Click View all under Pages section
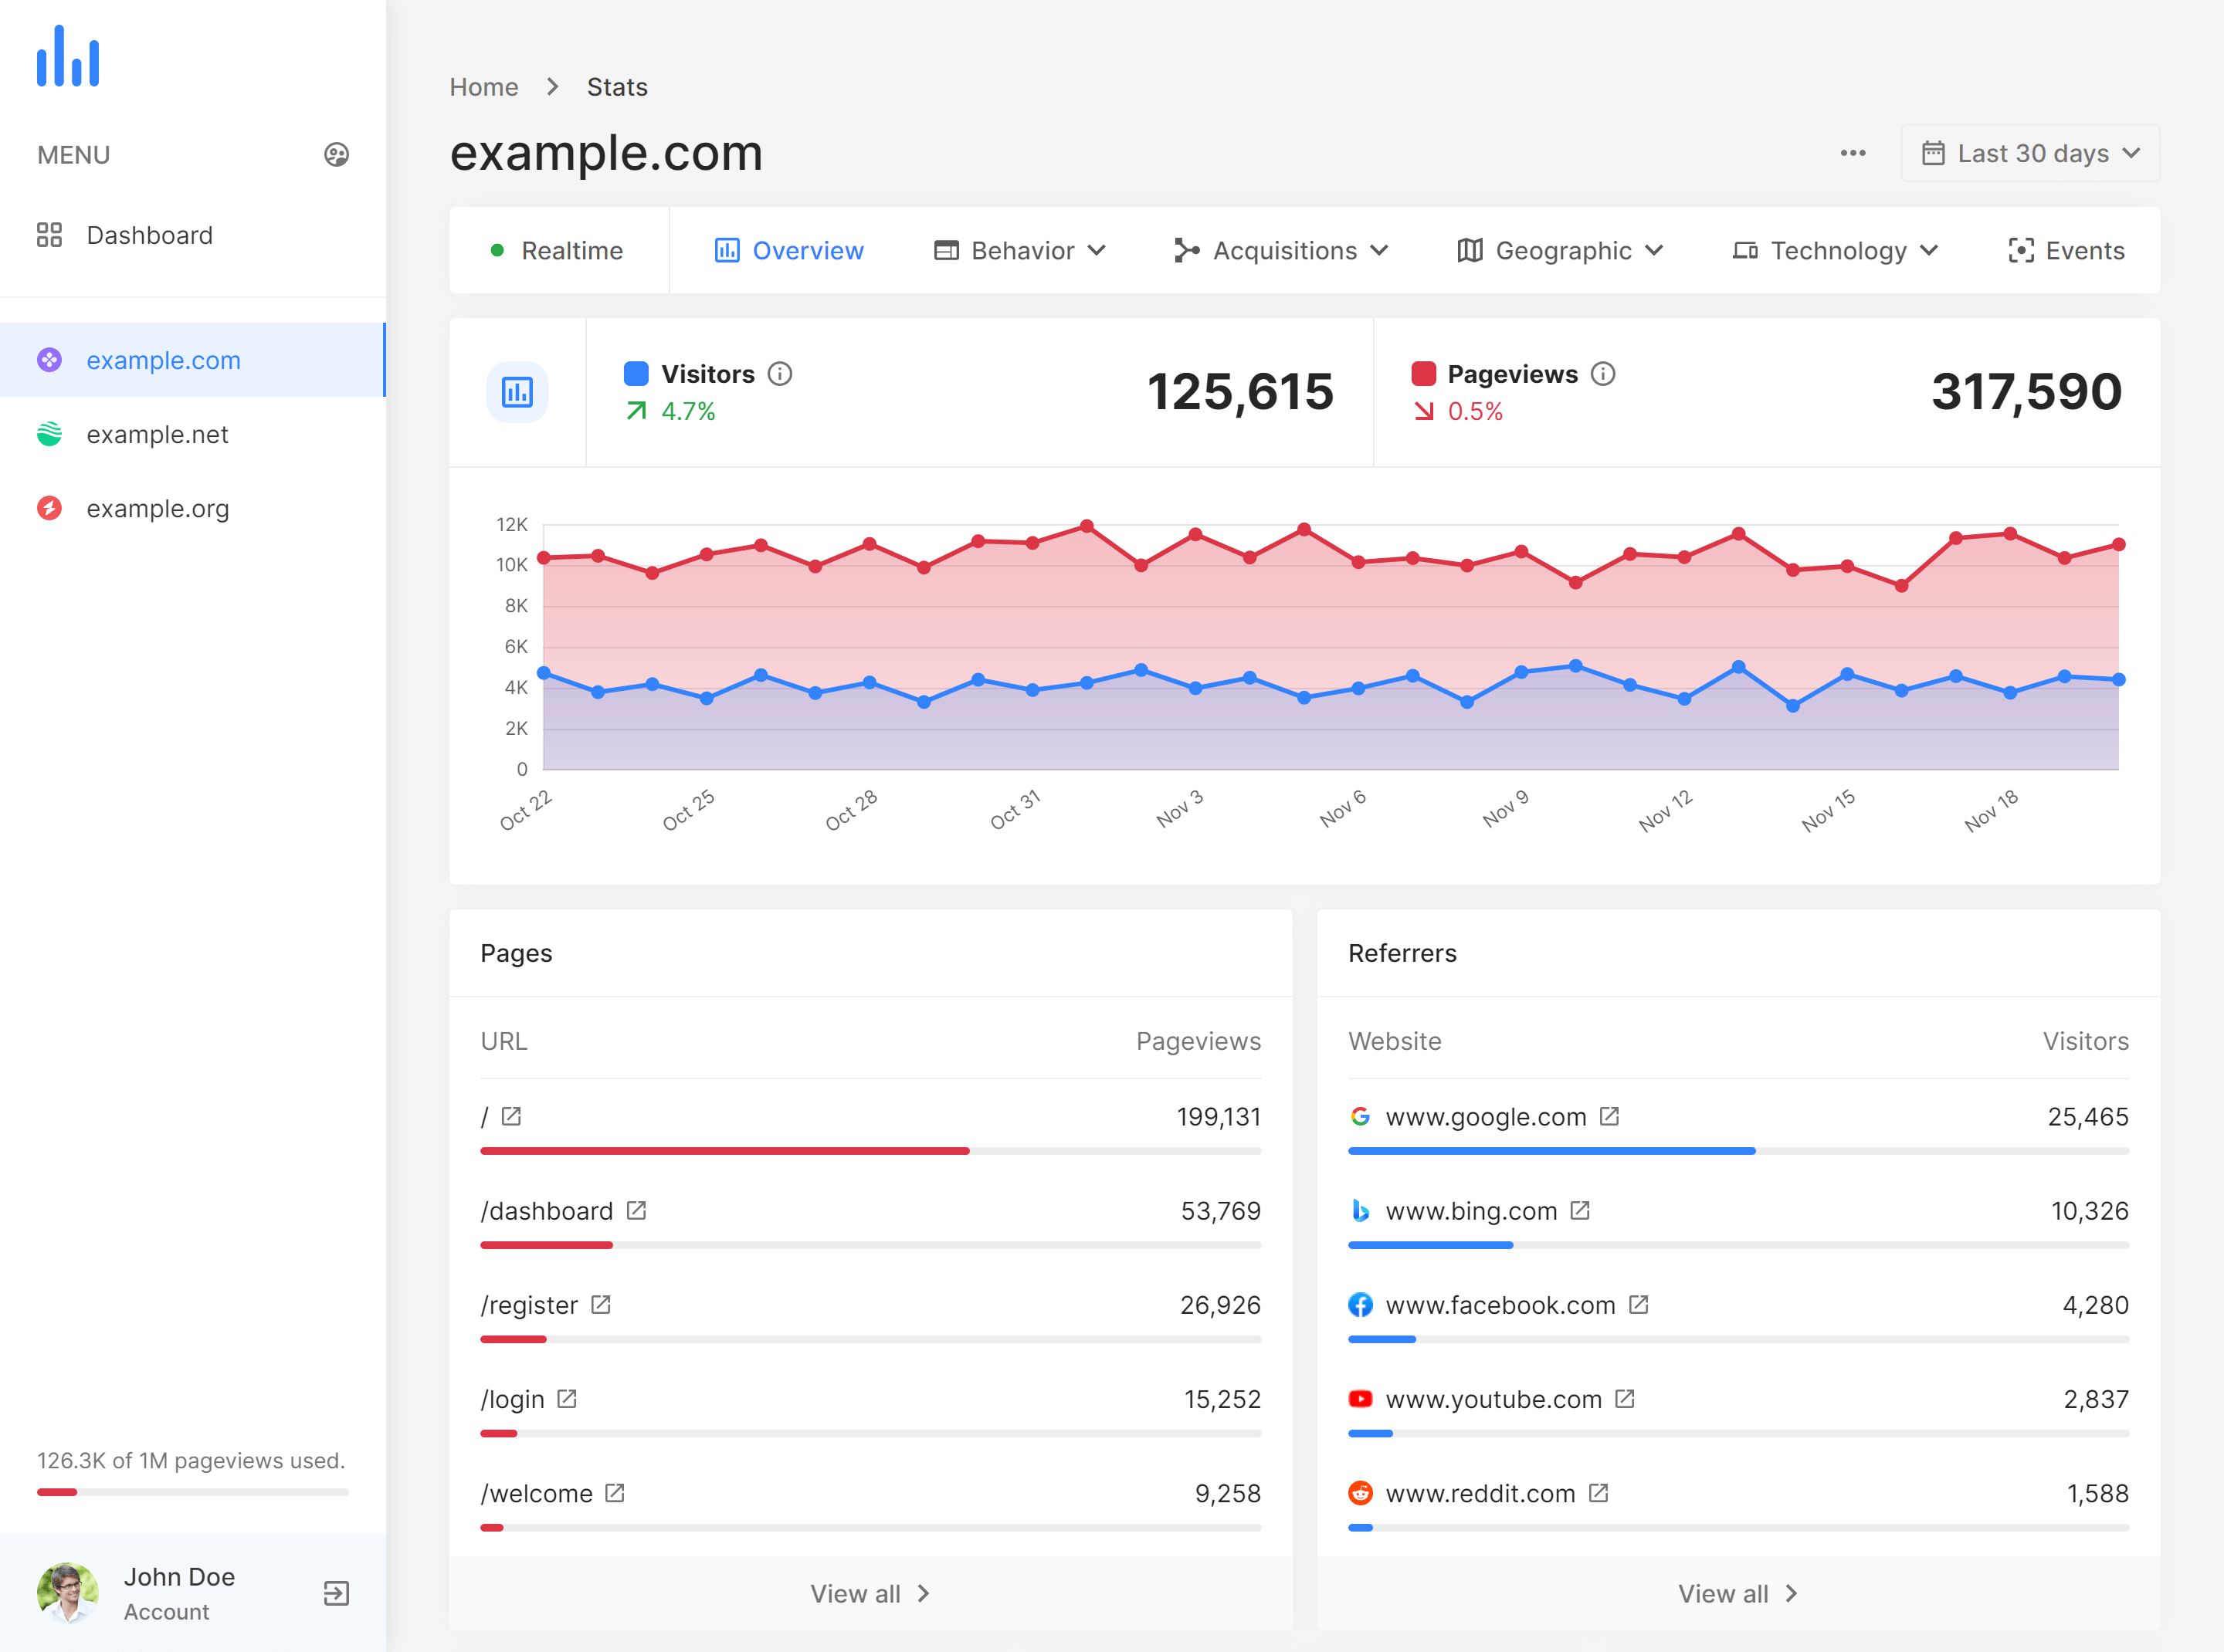The image size is (2224, 1652). click(x=868, y=1591)
